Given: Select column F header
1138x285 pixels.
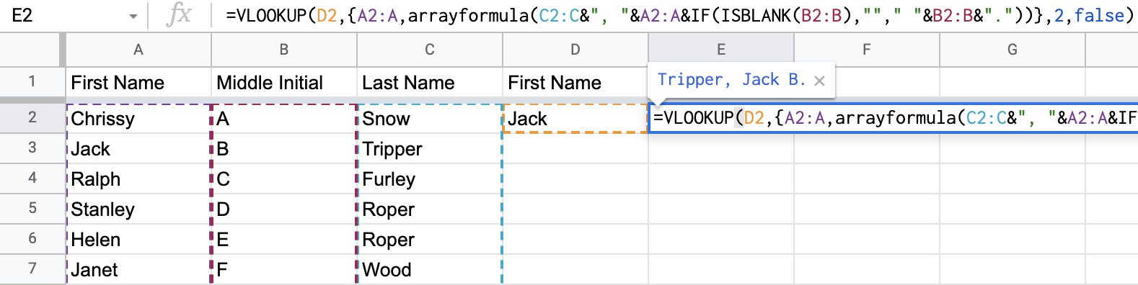Looking at the screenshot, I should 867,50.
